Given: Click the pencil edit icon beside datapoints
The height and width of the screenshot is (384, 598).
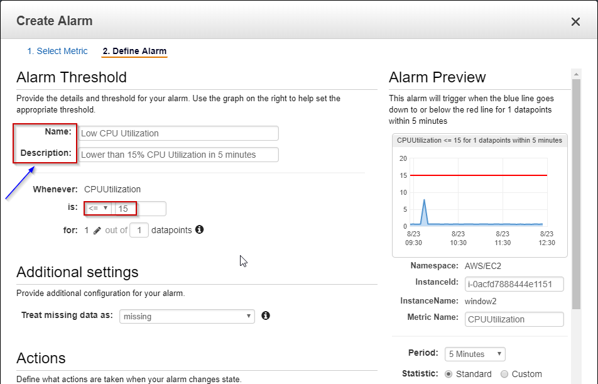Looking at the screenshot, I should coord(97,231).
